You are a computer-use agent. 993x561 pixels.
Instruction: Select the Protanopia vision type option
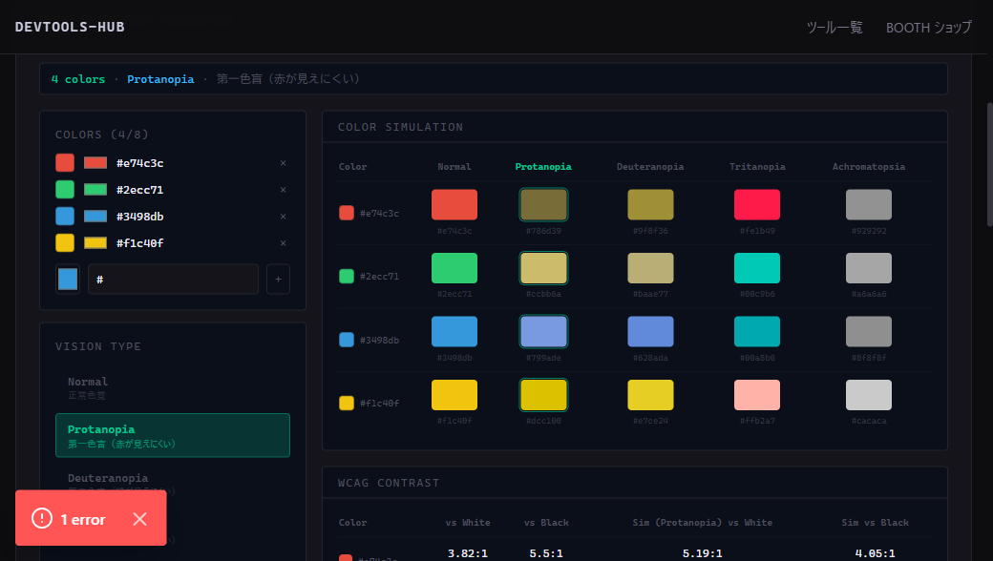coord(172,435)
